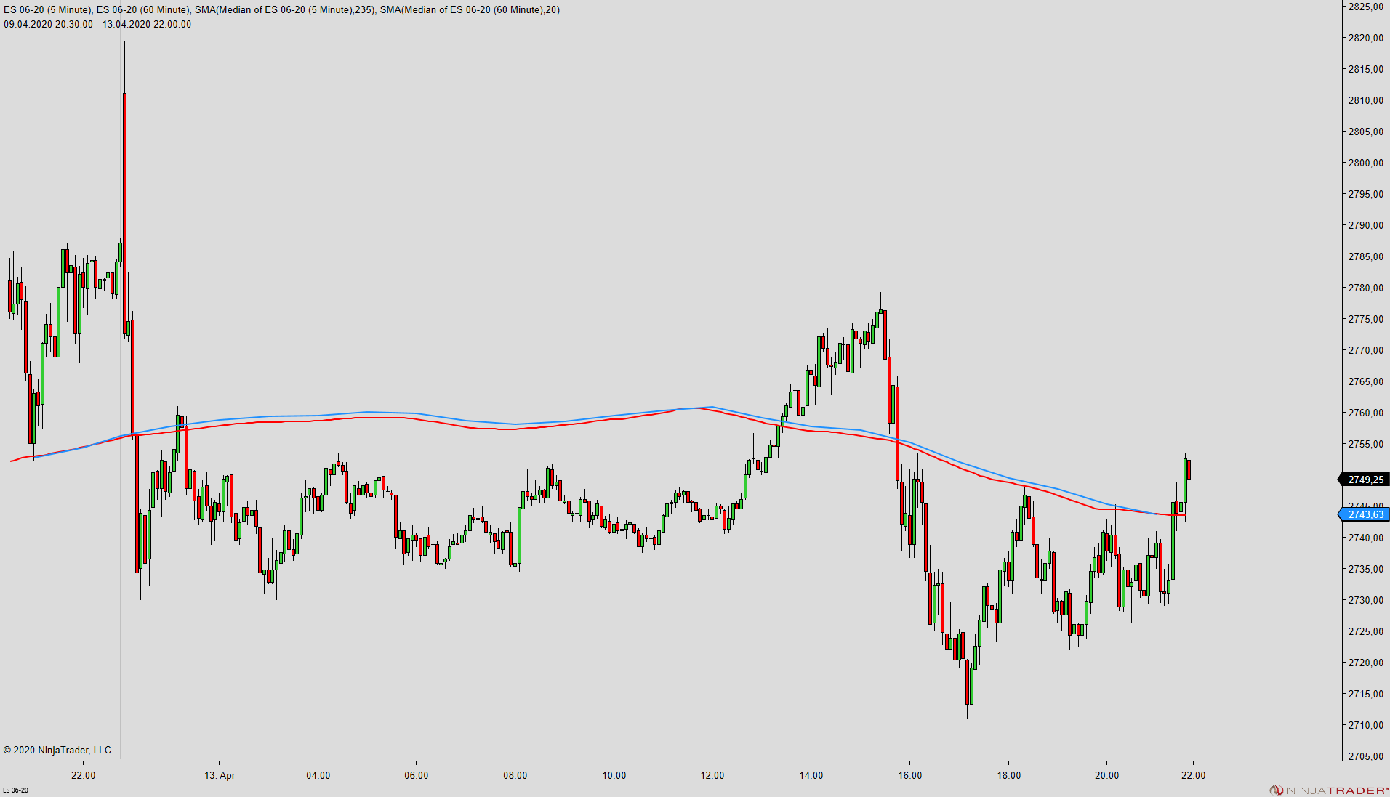Select the blue 2743,63 SMA price marker

pyautogui.click(x=1365, y=514)
